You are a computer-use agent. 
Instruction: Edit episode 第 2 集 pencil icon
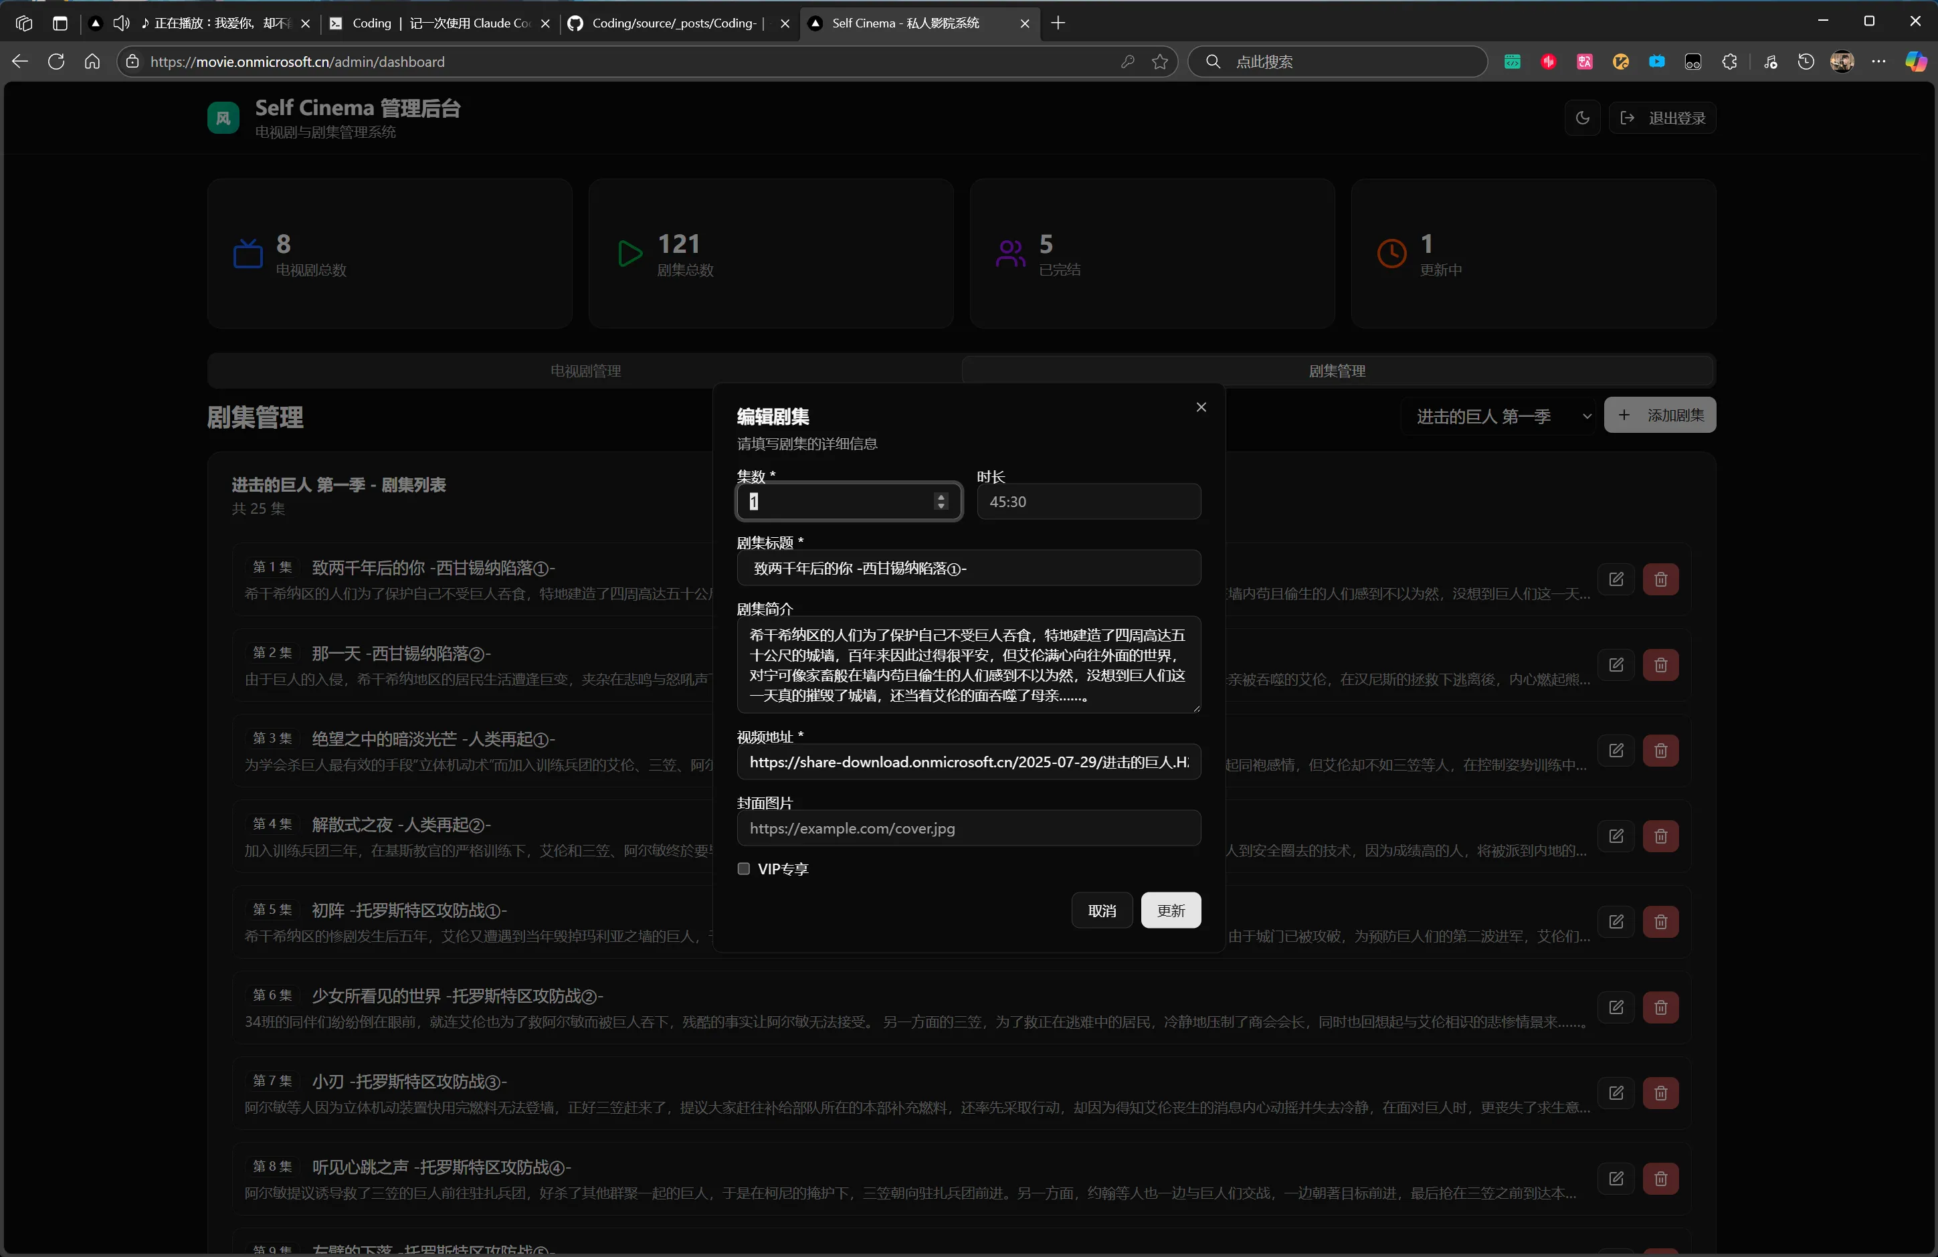pyautogui.click(x=1616, y=665)
